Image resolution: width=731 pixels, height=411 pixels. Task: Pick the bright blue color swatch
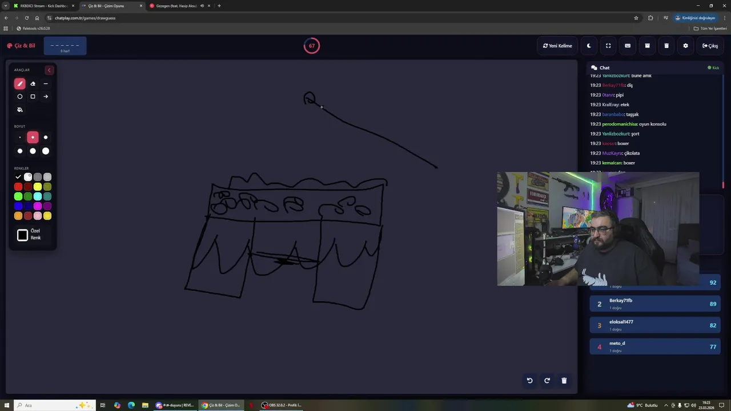[x=18, y=206]
